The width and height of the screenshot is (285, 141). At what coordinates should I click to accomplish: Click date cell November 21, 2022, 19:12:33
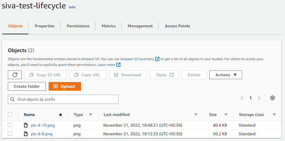[143, 134]
